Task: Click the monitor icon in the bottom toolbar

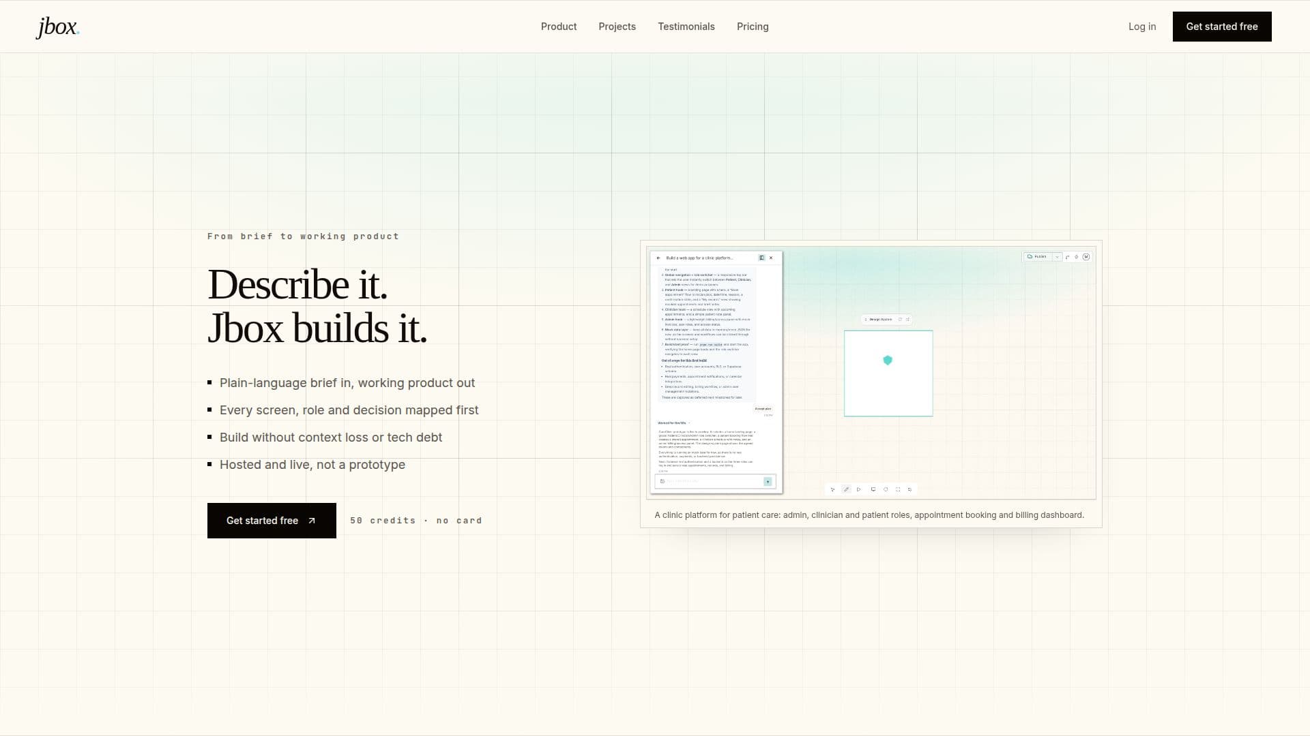Action: 873,489
